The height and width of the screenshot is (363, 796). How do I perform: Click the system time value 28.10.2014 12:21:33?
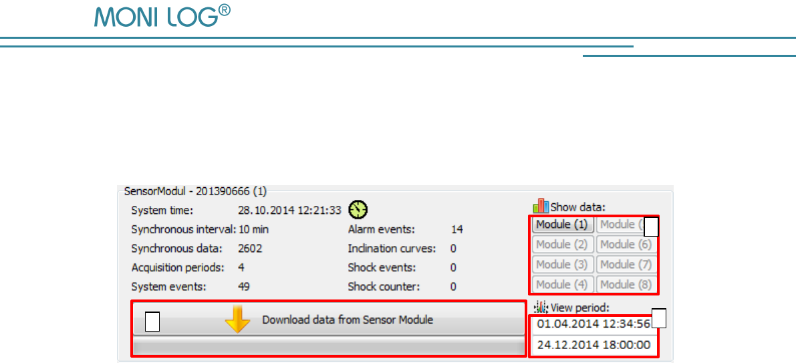coord(289,210)
